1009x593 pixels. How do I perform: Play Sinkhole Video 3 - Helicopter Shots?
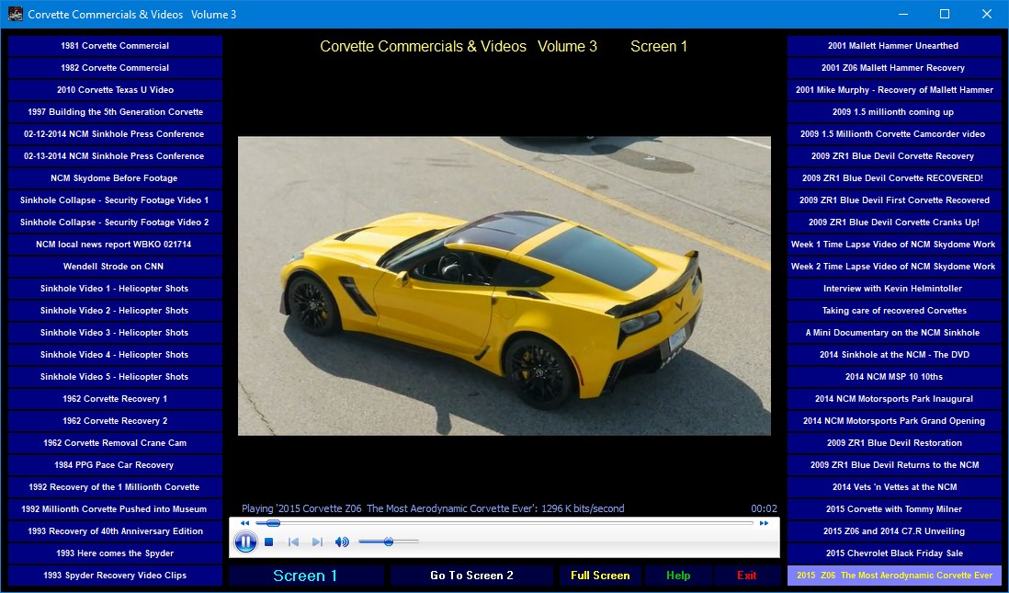tap(115, 332)
